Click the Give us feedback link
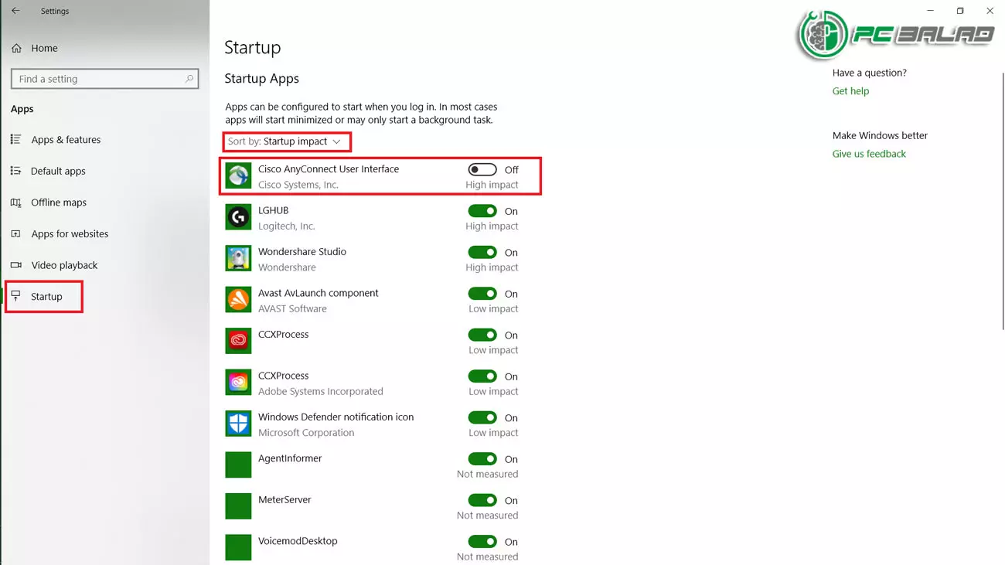The height and width of the screenshot is (565, 1005). [x=869, y=154]
